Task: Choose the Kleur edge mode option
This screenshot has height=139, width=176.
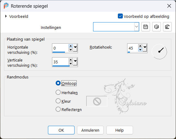Action: [58, 101]
